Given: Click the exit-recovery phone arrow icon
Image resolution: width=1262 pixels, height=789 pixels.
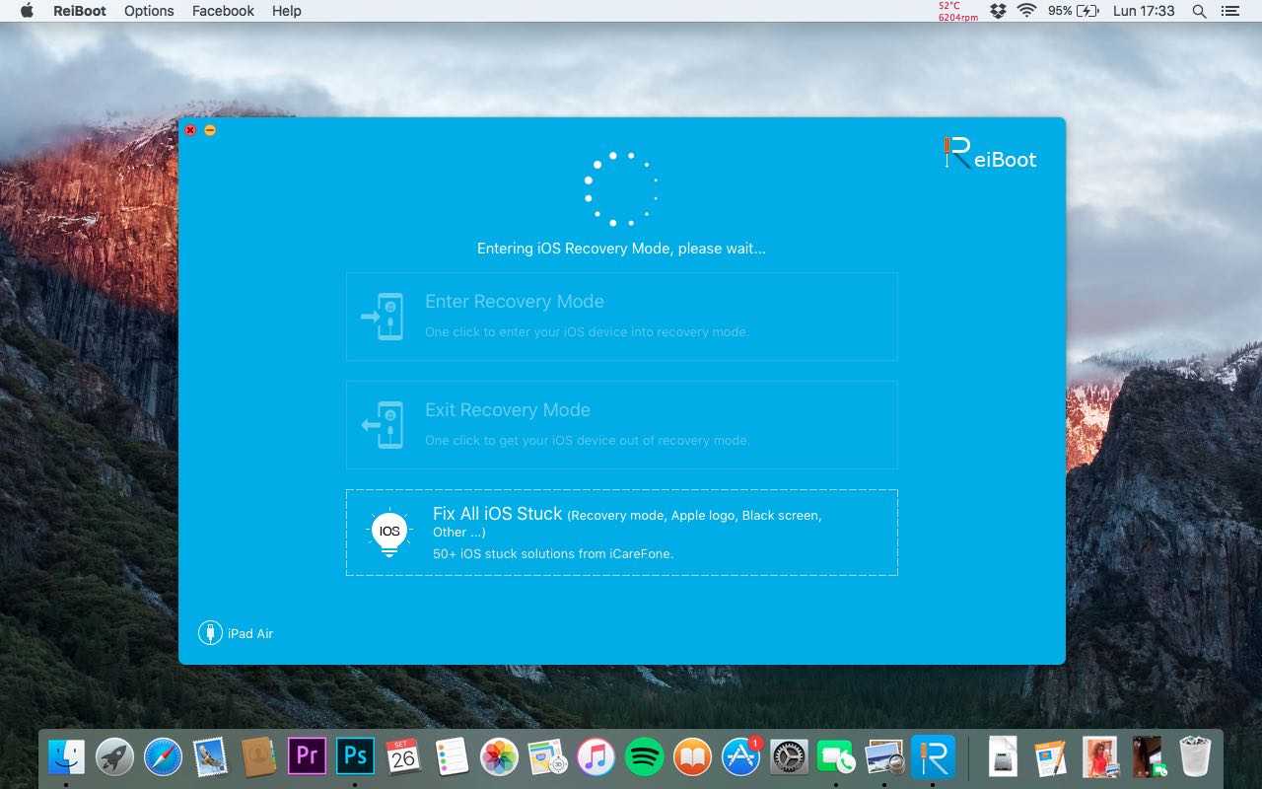Looking at the screenshot, I should point(383,425).
